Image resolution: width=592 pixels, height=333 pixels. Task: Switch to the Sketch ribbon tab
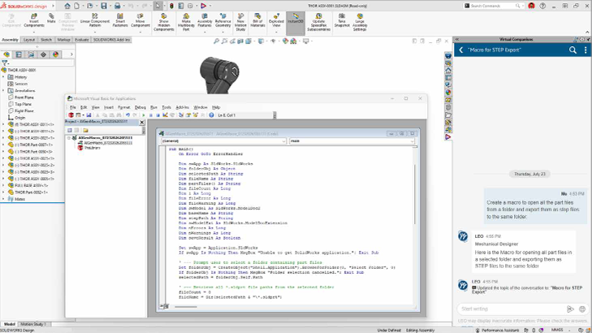tap(46, 40)
